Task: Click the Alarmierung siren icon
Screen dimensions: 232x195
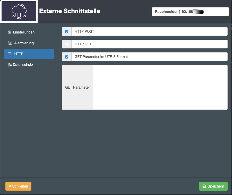Action: point(10,43)
